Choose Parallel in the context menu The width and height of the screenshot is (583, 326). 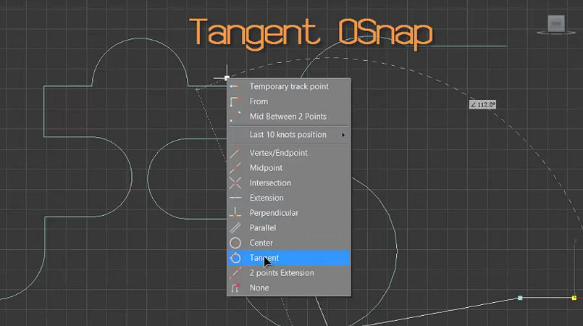click(263, 227)
